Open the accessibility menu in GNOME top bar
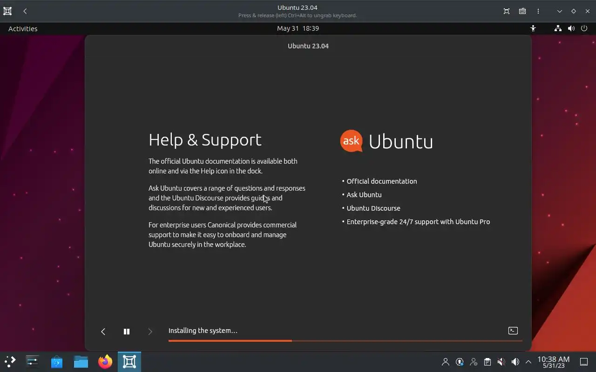Viewport: 596px width, 372px height. [x=533, y=28]
